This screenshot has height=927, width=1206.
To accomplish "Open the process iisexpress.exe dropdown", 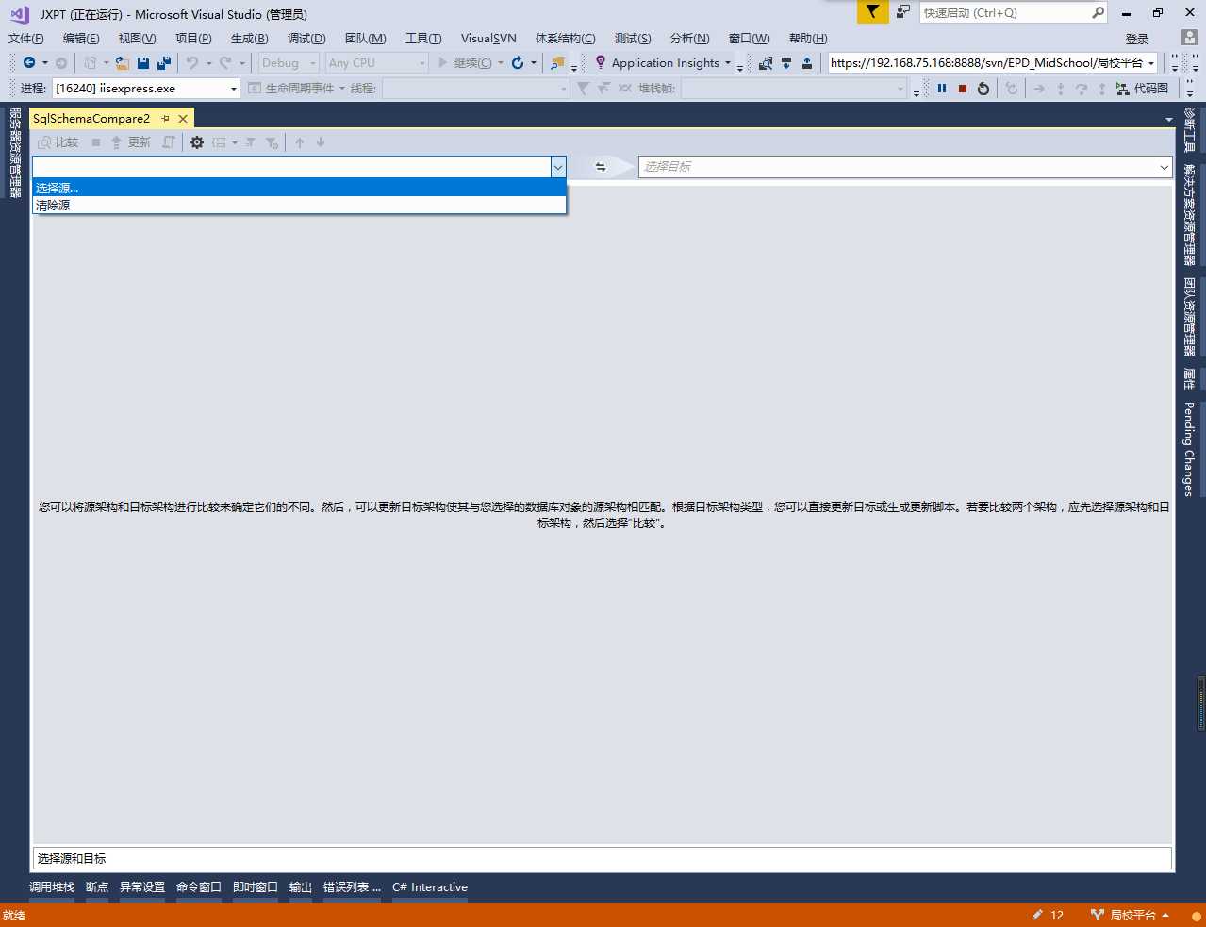I will coord(234,89).
